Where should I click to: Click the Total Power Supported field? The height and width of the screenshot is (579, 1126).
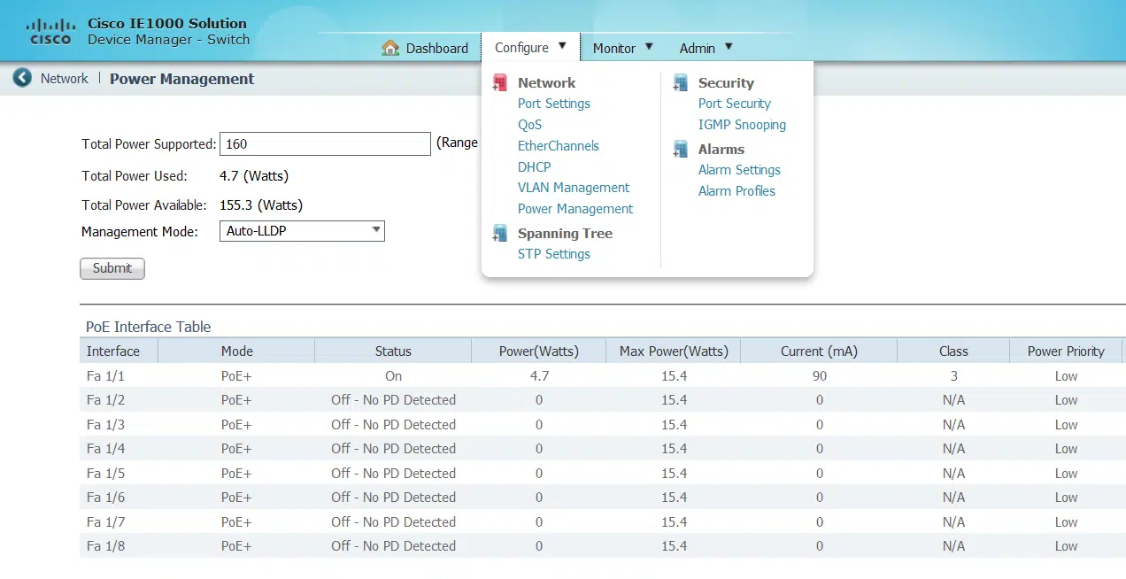[325, 143]
